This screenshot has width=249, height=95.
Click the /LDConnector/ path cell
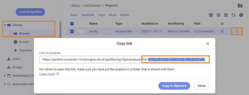coord(205,31)
